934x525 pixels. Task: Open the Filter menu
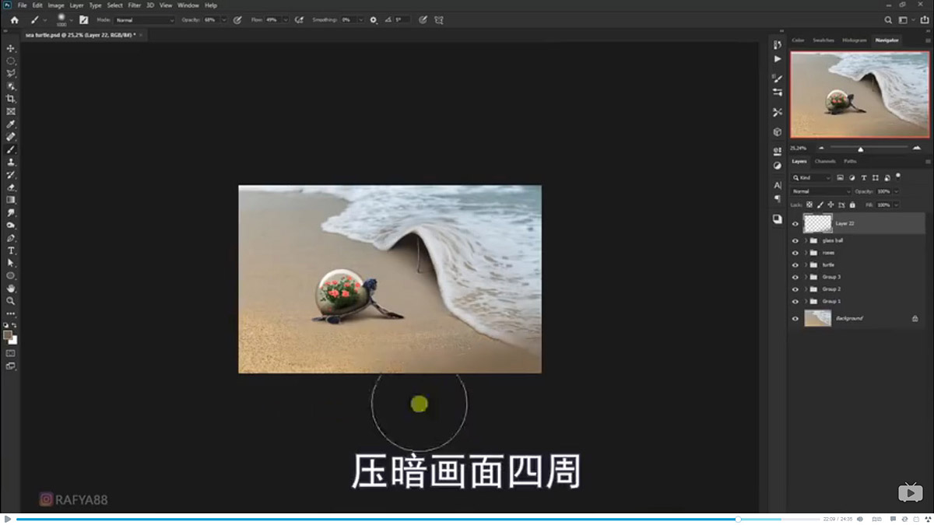pyautogui.click(x=134, y=5)
